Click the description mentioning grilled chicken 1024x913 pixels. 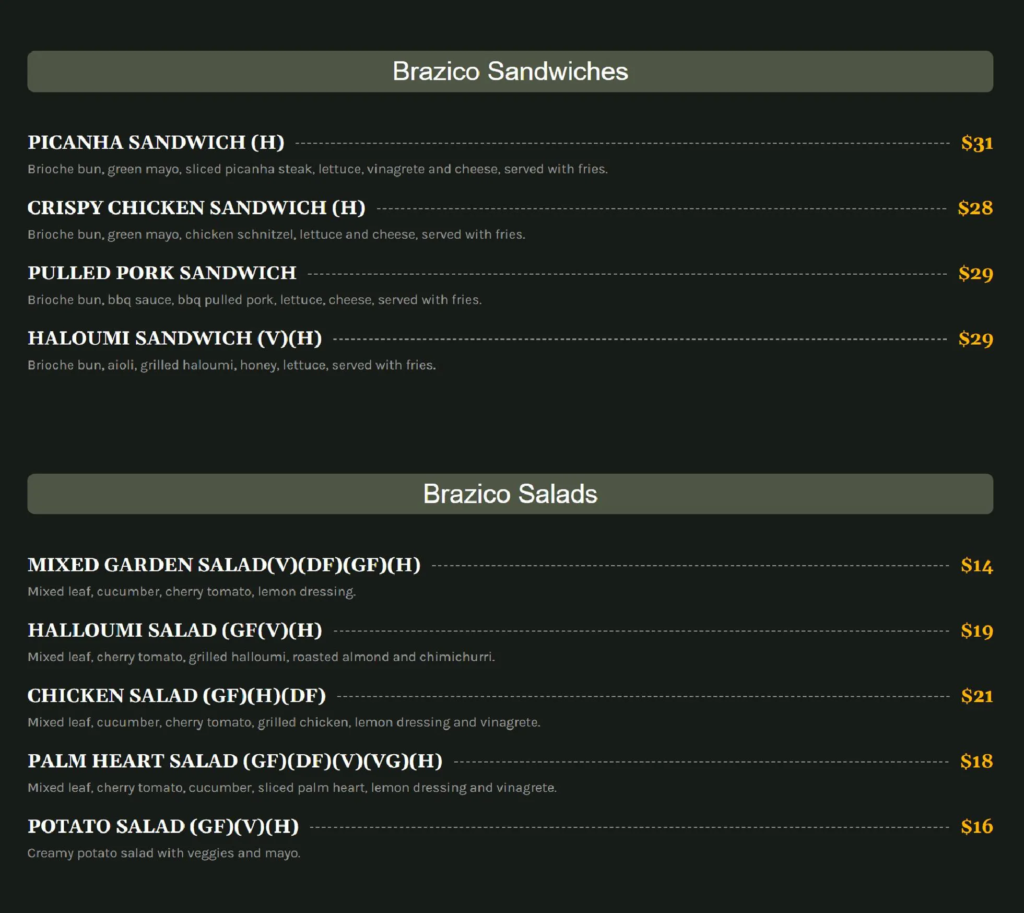click(x=284, y=722)
